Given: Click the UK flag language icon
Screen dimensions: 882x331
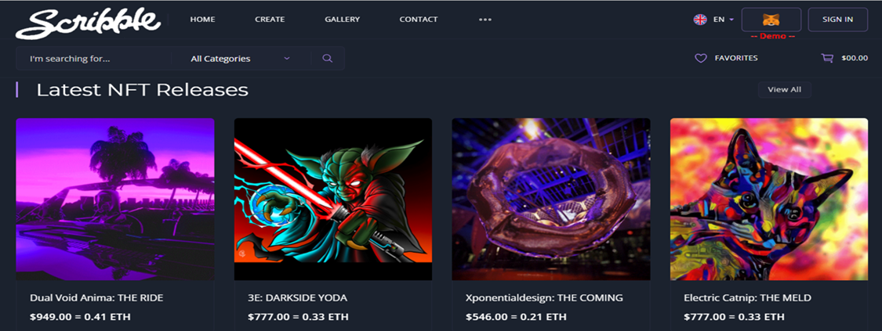Looking at the screenshot, I should click(x=700, y=20).
